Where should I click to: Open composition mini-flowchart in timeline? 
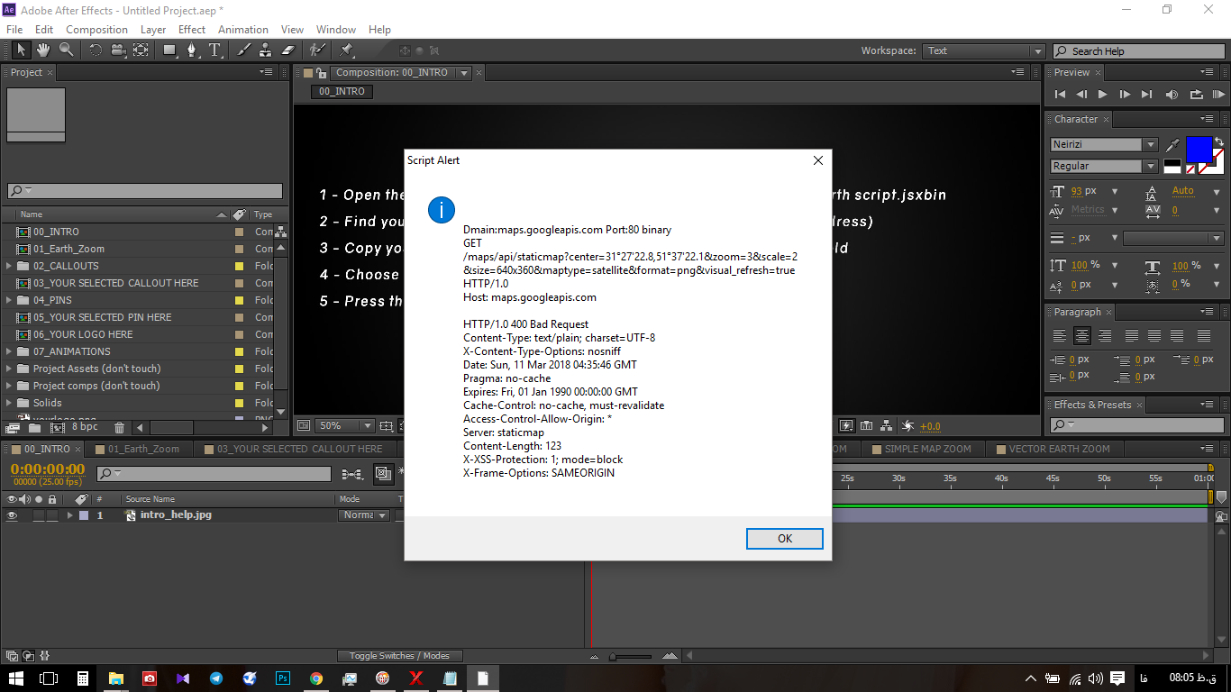352,474
